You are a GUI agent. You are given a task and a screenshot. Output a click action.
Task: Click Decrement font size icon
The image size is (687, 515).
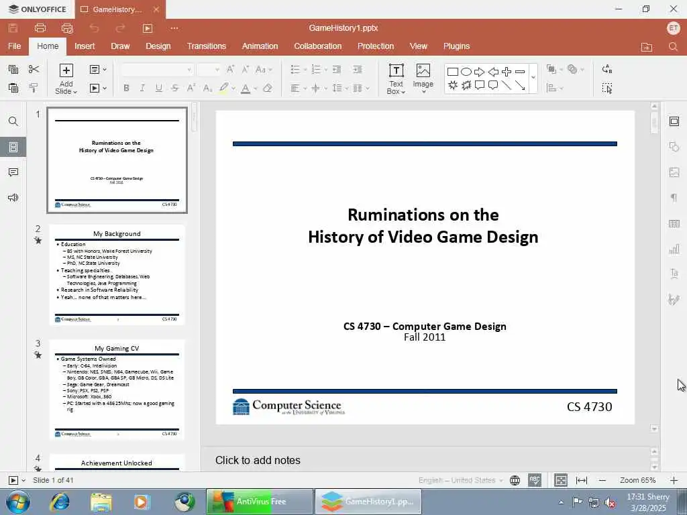point(246,69)
